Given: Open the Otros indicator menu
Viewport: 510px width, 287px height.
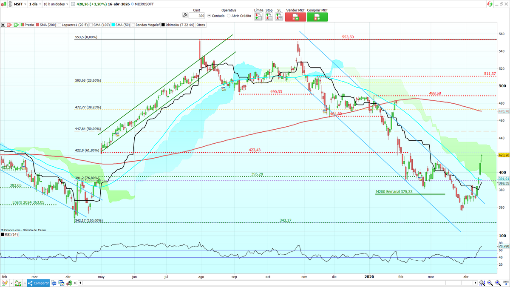Looking at the screenshot, I should click(x=201, y=25).
